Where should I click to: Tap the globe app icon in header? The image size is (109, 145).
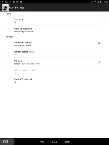5,8
